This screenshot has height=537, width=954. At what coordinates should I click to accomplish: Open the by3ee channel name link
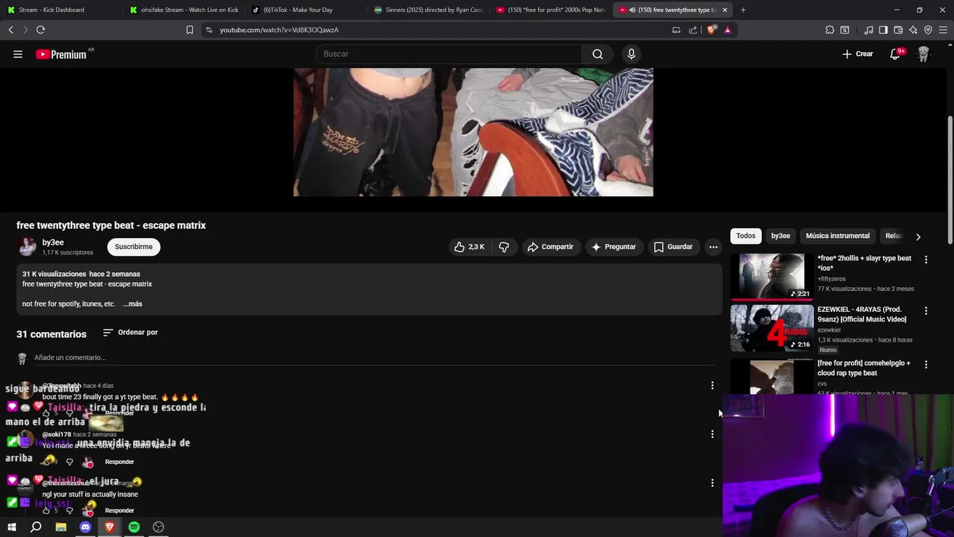[x=53, y=242]
